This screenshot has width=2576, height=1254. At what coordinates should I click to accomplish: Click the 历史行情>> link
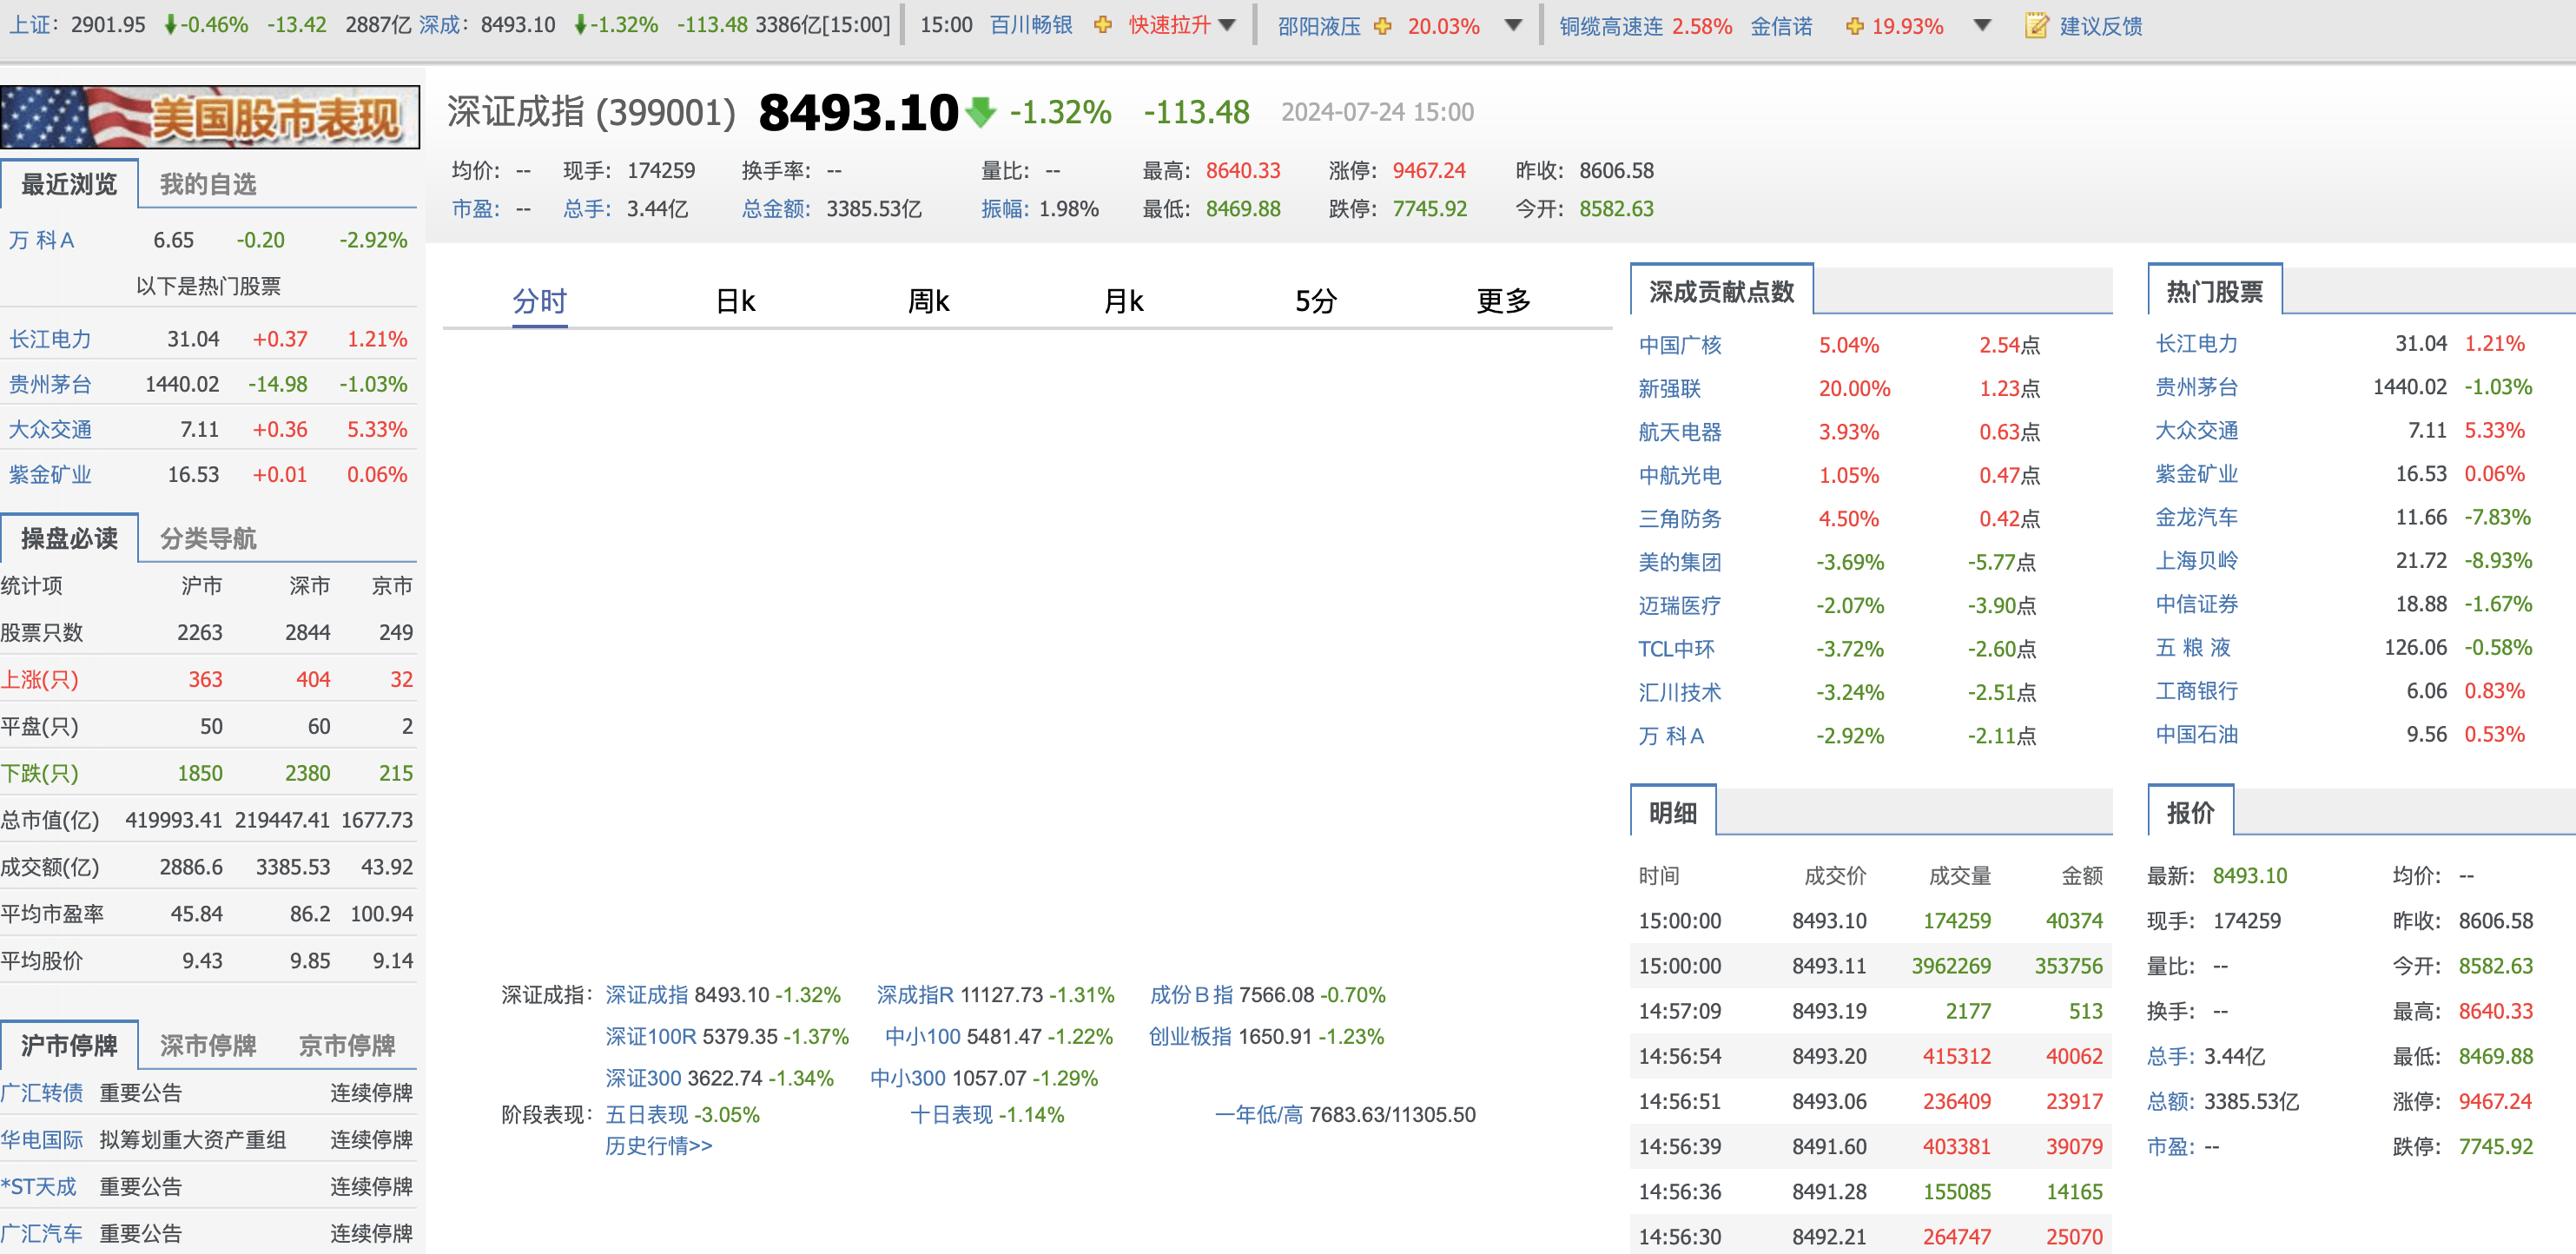pos(659,1145)
